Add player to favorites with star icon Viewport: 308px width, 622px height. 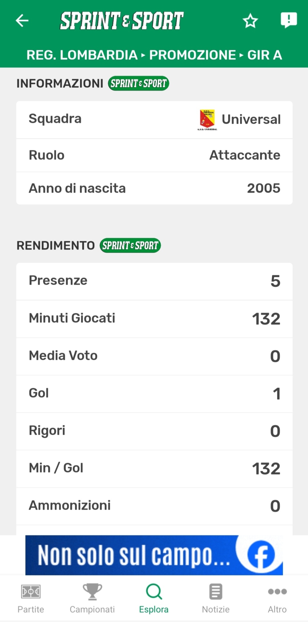[x=250, y=21]
